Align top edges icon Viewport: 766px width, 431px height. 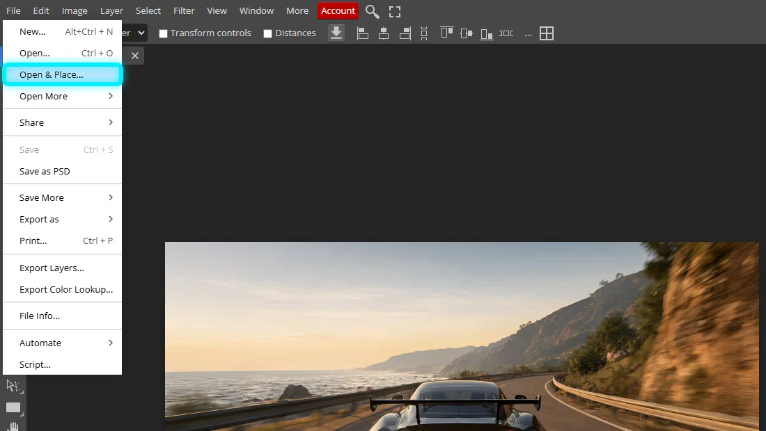click(447, 33)
